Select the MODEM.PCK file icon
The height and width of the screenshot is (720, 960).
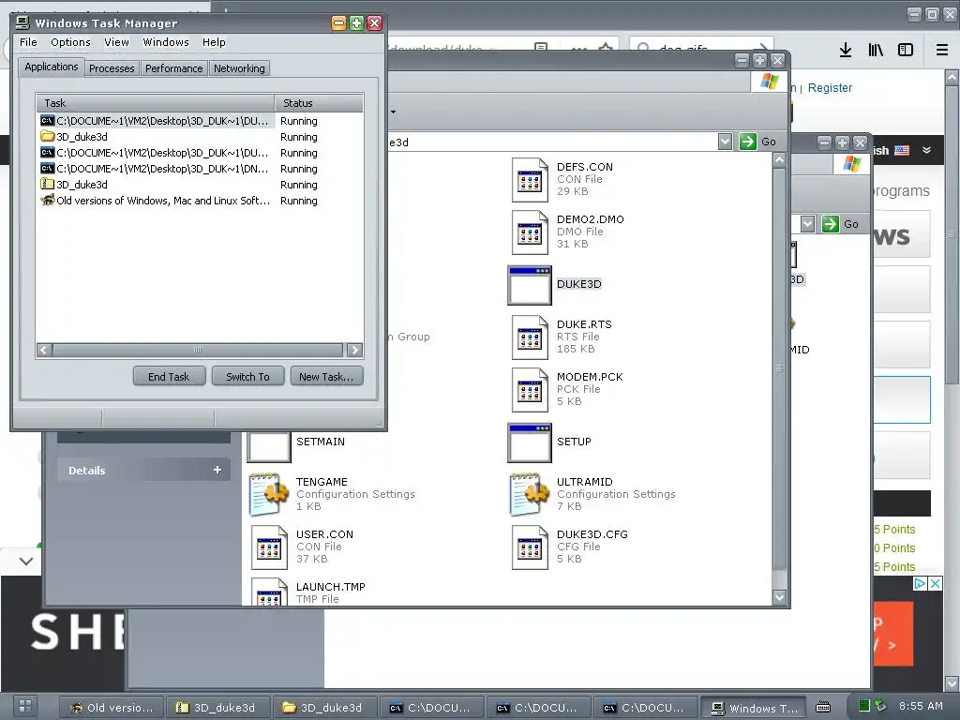click(530, 389)
